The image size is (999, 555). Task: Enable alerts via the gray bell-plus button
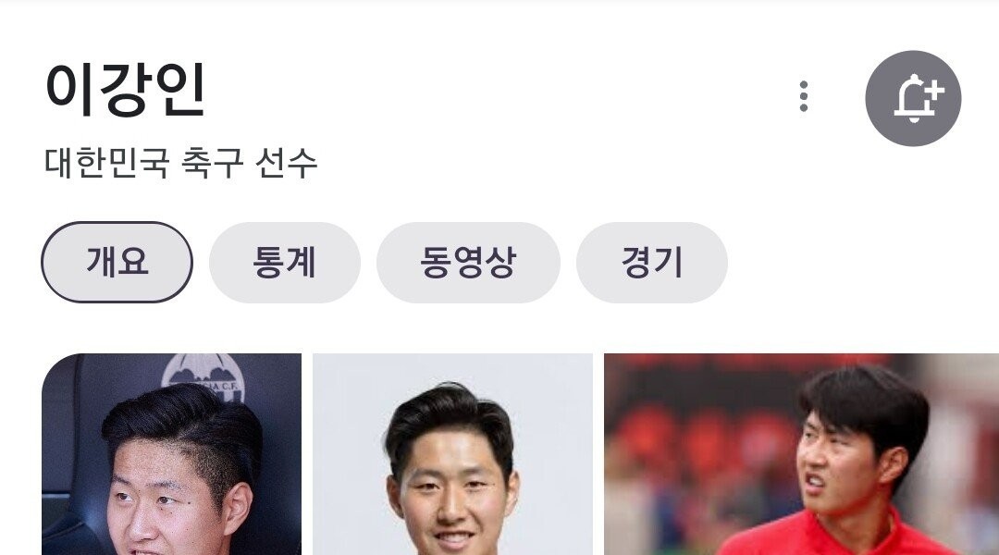click(x=913, y=98)
